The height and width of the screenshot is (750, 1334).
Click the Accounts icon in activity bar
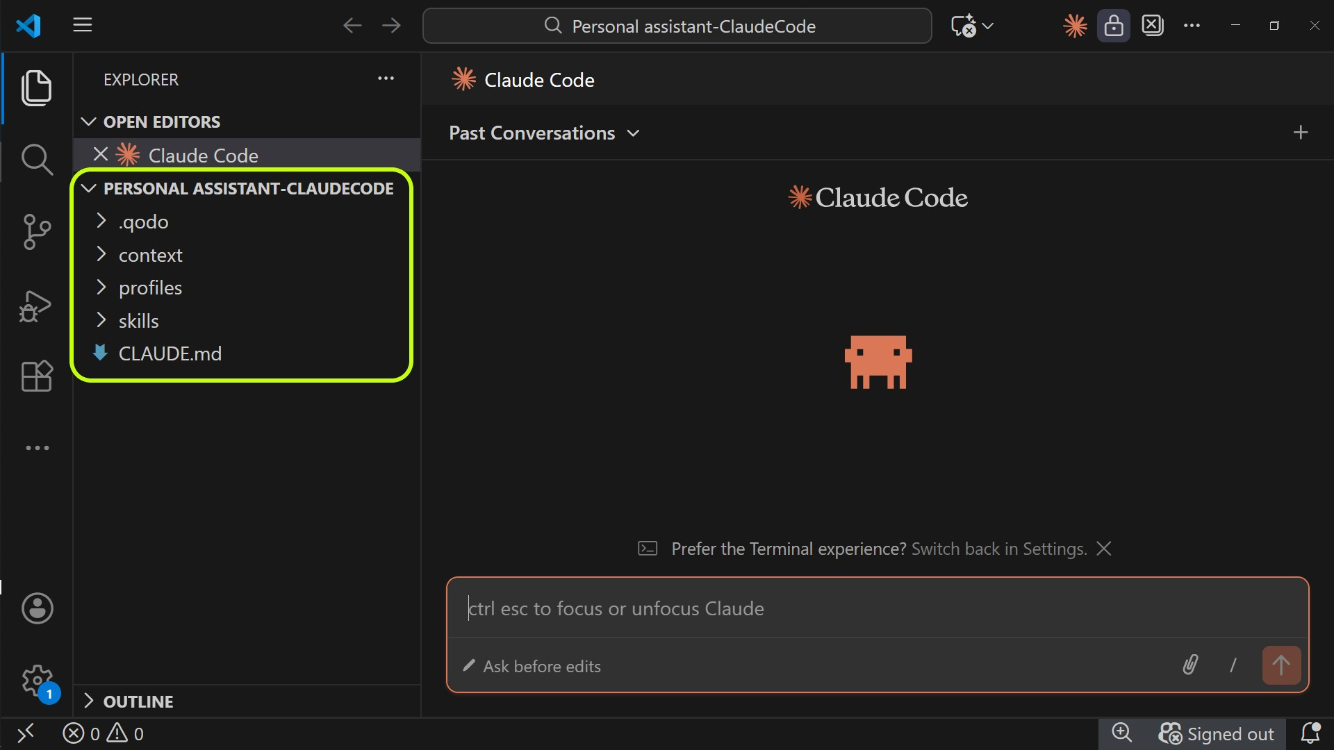click(37, 608)
